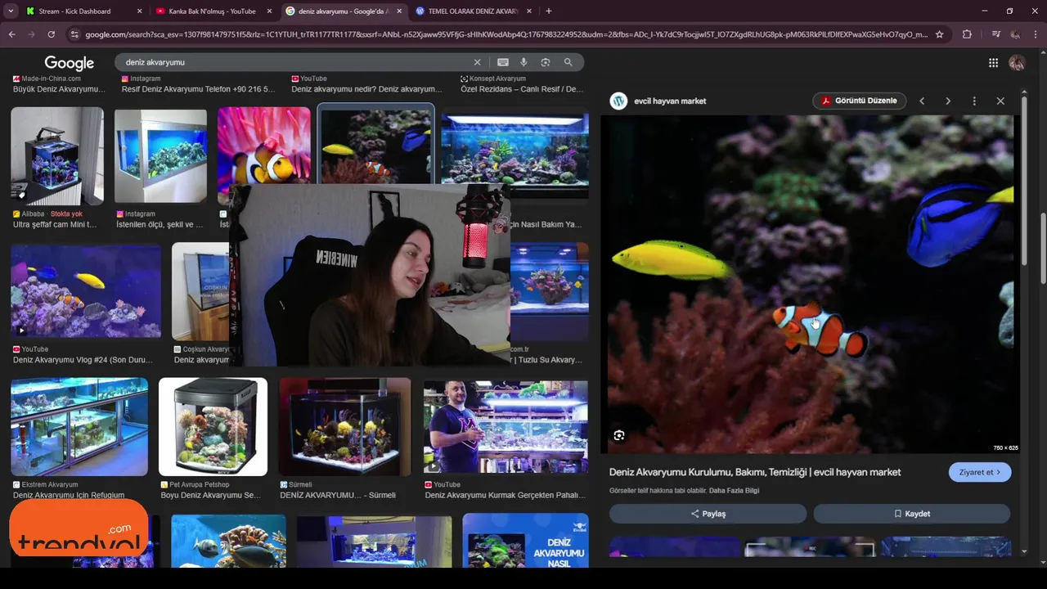Screen dimensions: 1047x589
Task: Bookmark this page with the star
Action: point(939,34)
